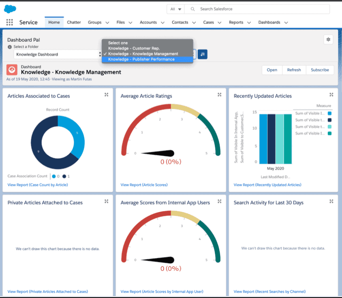This screenshot has width=342, height=298.
Task: Focus the Search Salesforce field
Action: coord(257,9)
